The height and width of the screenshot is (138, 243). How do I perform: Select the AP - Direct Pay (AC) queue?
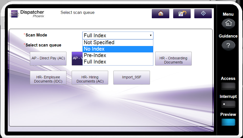tap(48, 58)
